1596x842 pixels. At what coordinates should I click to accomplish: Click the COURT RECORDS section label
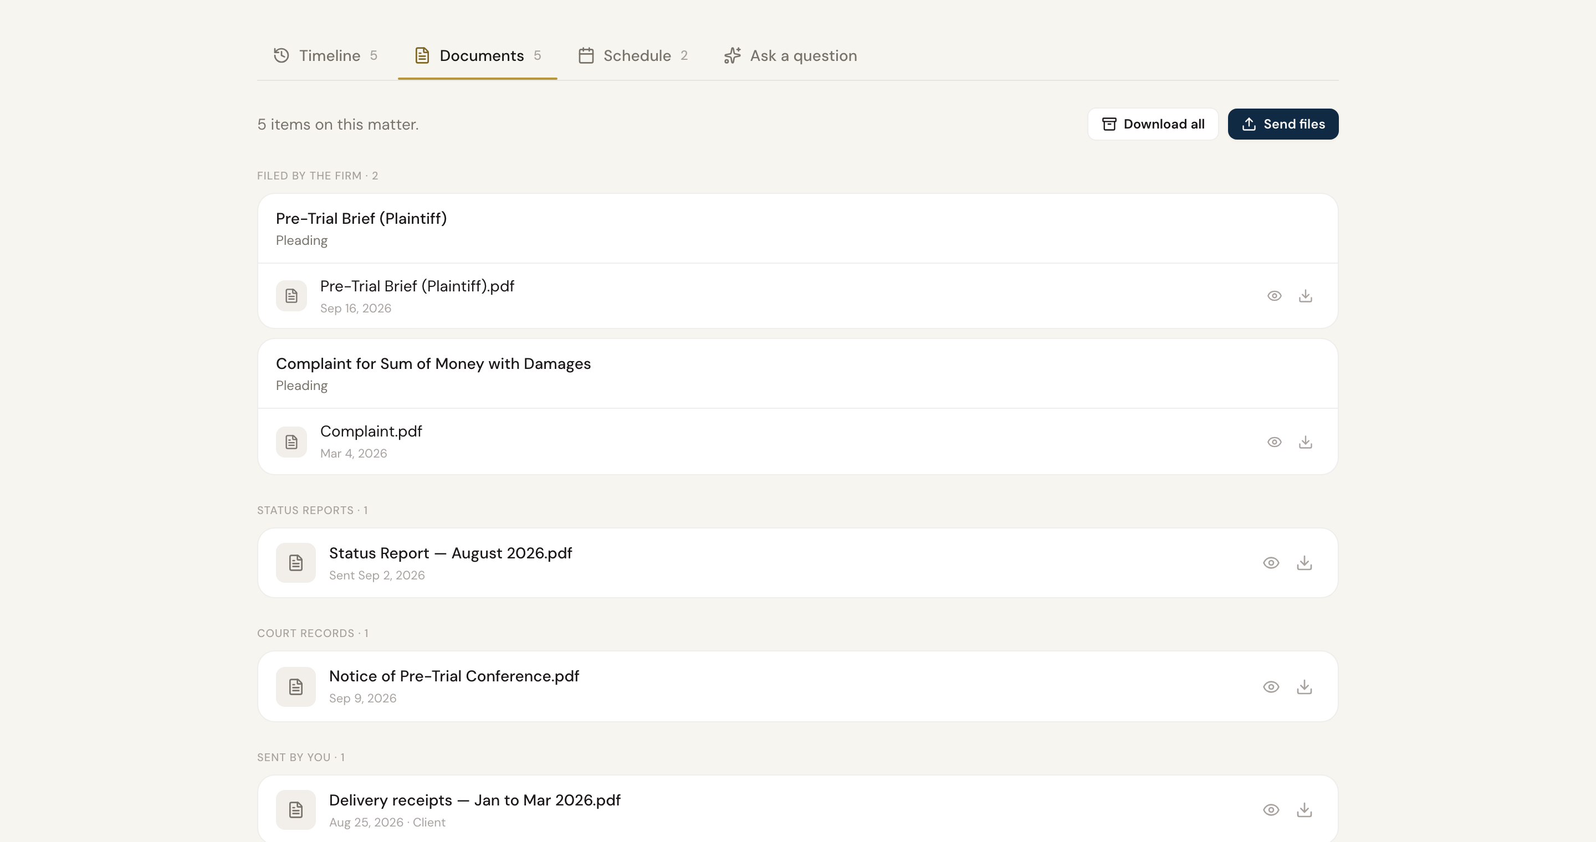point(313,633)
